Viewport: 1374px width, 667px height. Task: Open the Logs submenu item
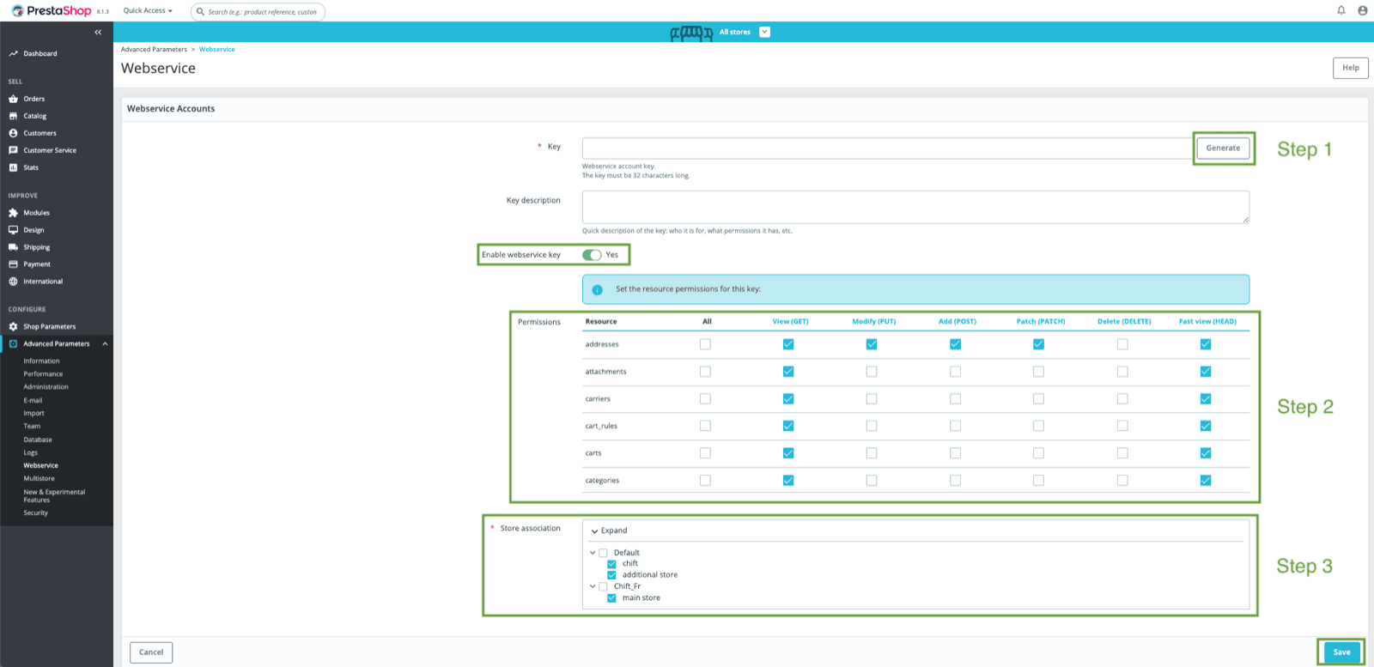(x=30, y=452)
